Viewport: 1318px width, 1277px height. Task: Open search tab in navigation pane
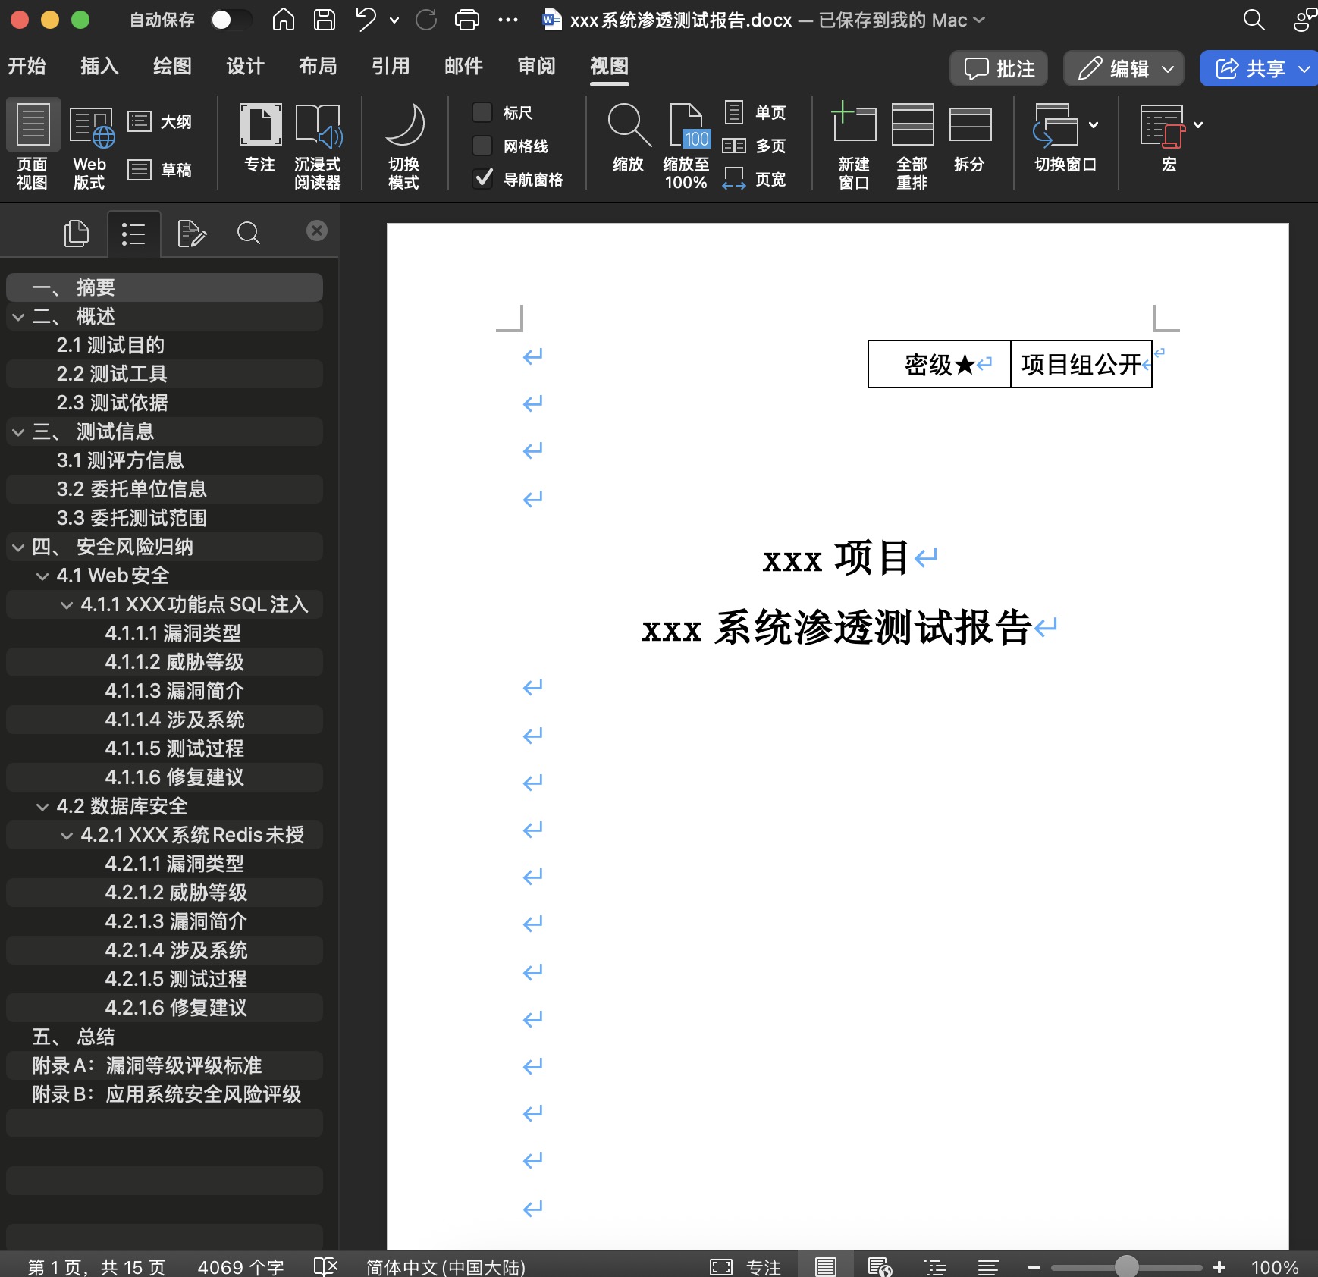pos(249,233)
